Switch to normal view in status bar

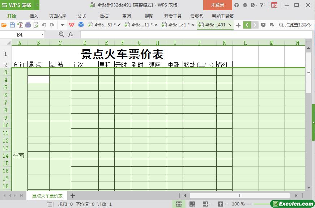(179, 204)
